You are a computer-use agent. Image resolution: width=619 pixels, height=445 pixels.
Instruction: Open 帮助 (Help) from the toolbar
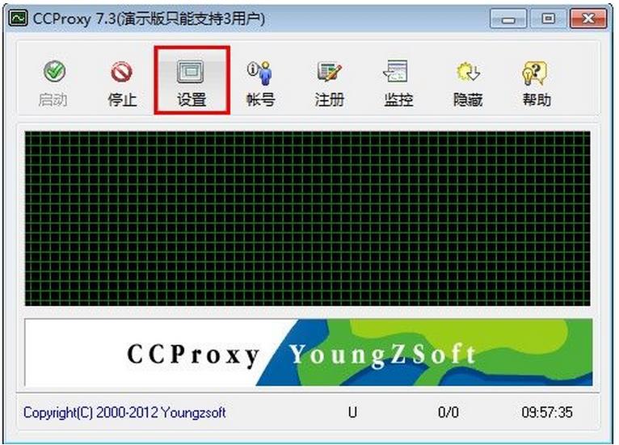(x=537, y=83)
